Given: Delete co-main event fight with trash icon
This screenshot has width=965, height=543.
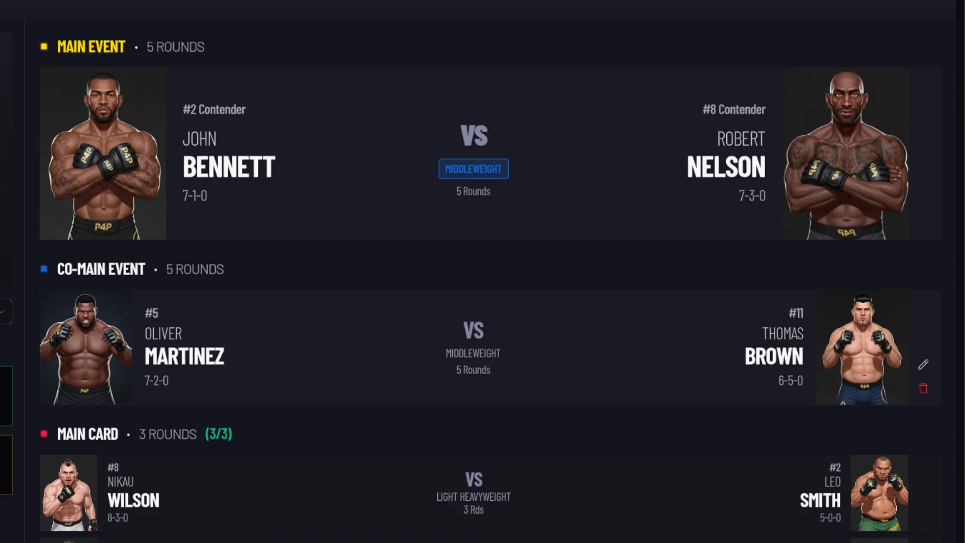Looking at the screenshot, I should click(923, 388).
